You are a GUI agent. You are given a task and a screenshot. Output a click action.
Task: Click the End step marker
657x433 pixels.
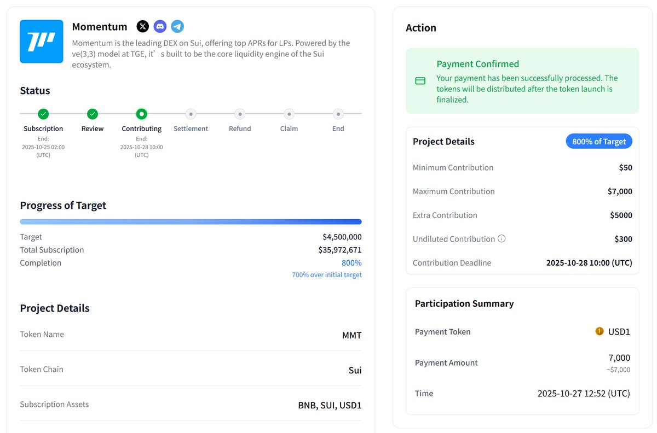338,114
